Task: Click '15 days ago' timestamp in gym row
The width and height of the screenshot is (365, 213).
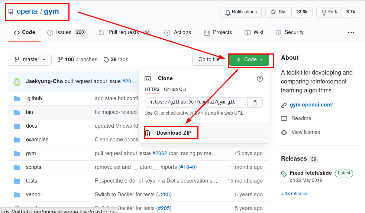Action: coord(248,153)
